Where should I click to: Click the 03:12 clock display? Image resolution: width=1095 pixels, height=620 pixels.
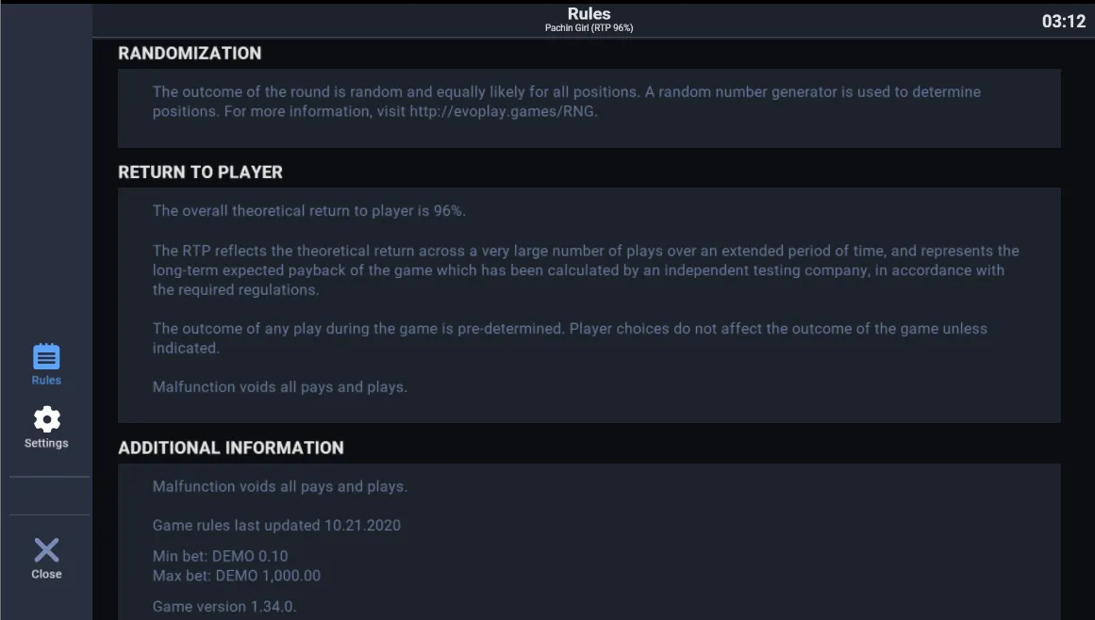pyautogui.click(x=1064, y=22)
